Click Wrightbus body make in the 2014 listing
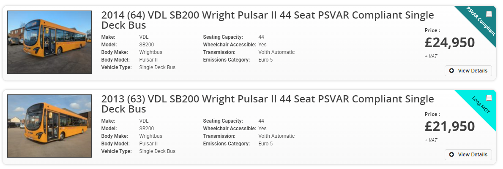This screenshot has width=503, height=169. click(x=150, y=52)
